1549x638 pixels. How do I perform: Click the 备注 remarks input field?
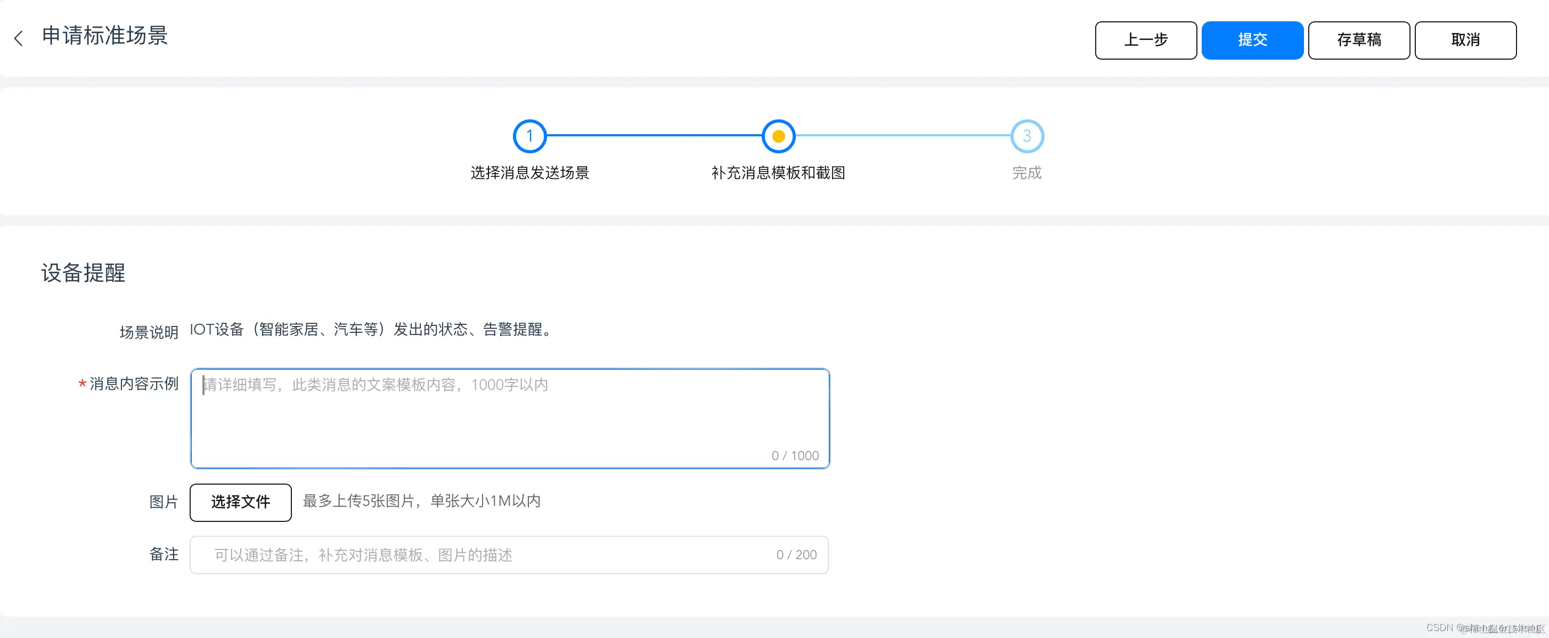pyautogui.click(x=481, y=554)
